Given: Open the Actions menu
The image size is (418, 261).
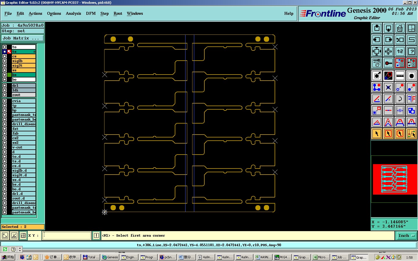Looking at the screenshot, I should [35, 13].
